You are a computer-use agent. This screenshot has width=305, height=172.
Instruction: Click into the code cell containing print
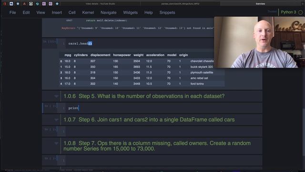click(163, 108)
